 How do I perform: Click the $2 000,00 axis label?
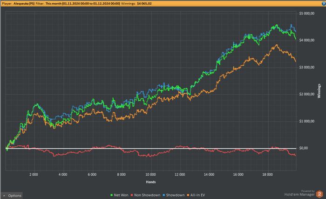click(306, 94)
